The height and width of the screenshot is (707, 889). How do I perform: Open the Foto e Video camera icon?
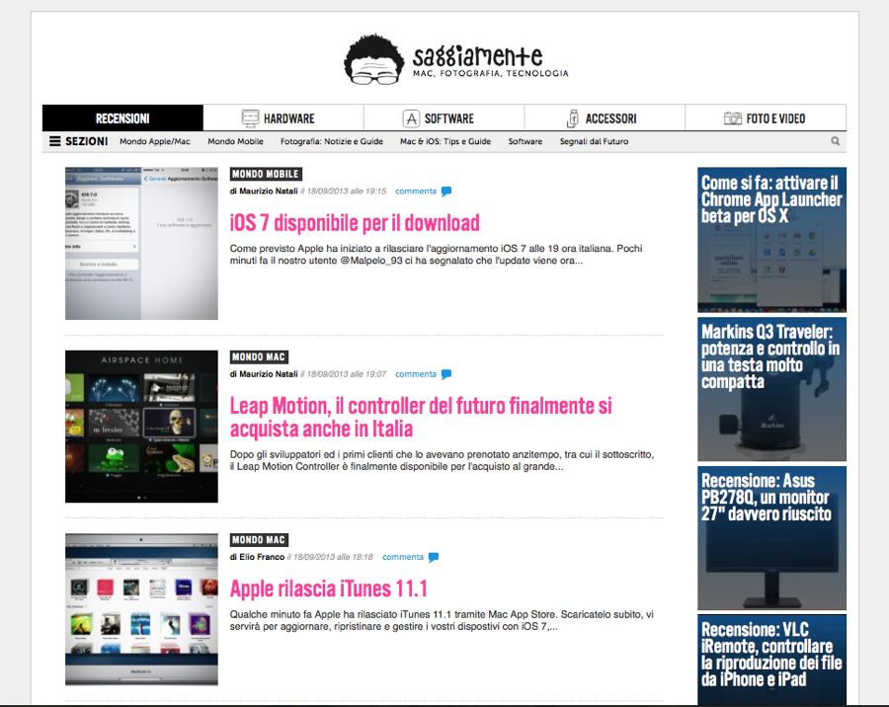[733, 118]
